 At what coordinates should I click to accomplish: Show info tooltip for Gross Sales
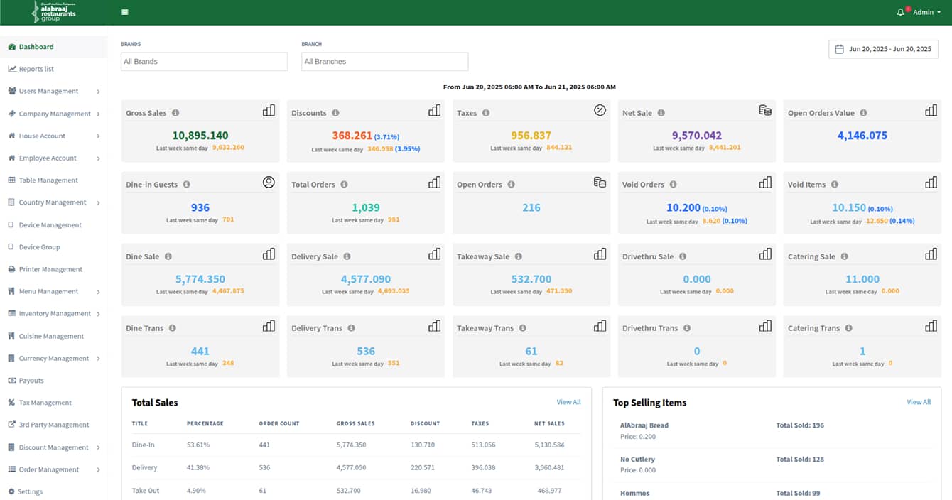tap(175, 113)
